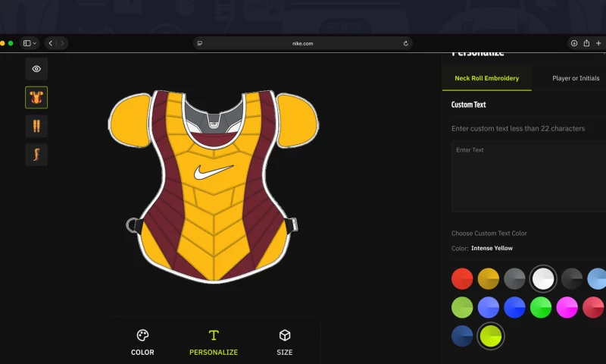This screenshot has height=364, width=606.
Task: Choose the red text color swatch
Action: pyautogui.click(x=462, y=278)
